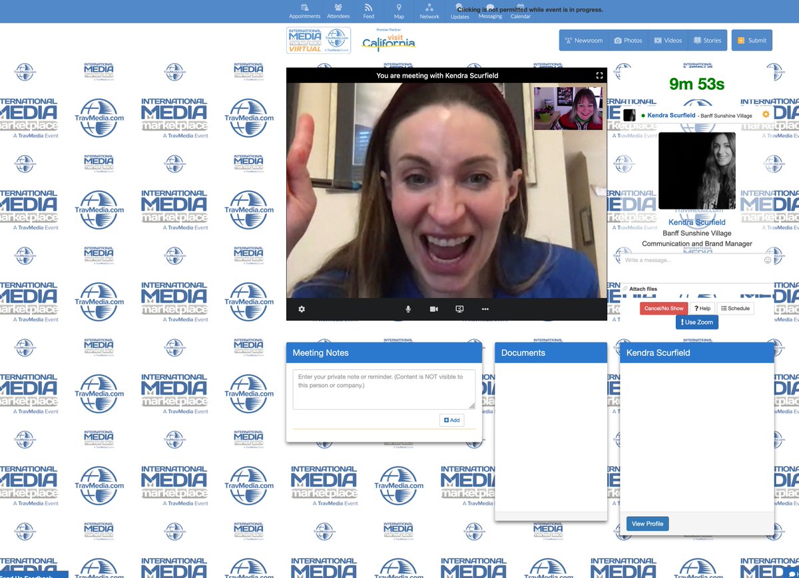This screenshot has height=578, width=799.
Task: Open Kendra Scurfield name link under photo
Action: [x=697, y=222]
